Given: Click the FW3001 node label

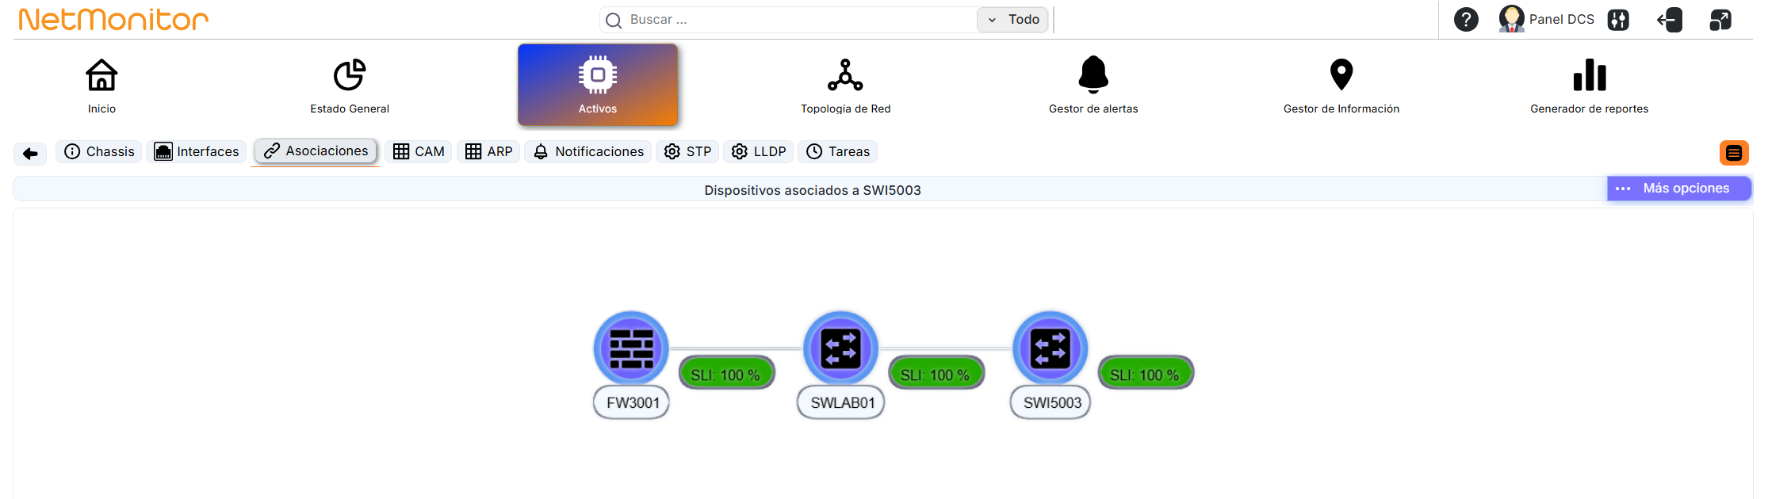Looking at the screenshot, I should click(632, 402).
